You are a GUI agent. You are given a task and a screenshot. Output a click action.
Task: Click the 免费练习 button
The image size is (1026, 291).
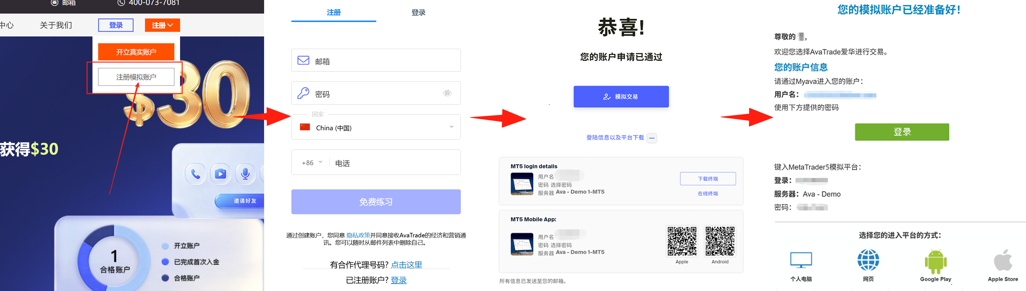tap(376, 202)
